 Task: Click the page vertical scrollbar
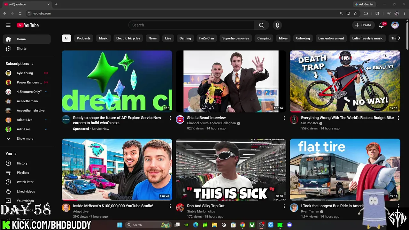(x=407, y=35)
